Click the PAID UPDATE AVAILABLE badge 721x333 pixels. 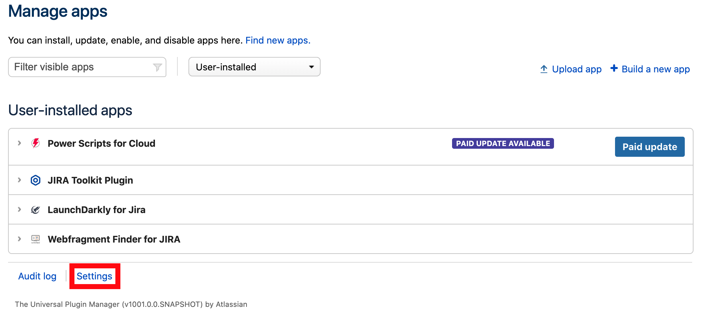point(503,143)
